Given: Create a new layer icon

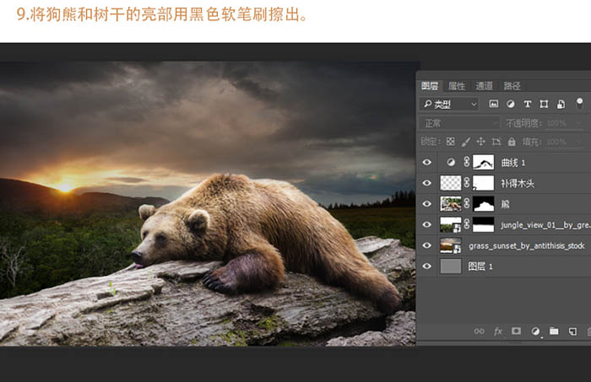Looking at the screenshot, I should click(572, 331).
